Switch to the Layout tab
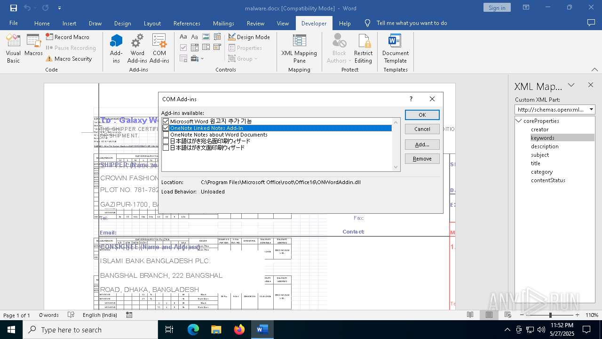Screen dimensions: 602x339 tap(152, 23)
